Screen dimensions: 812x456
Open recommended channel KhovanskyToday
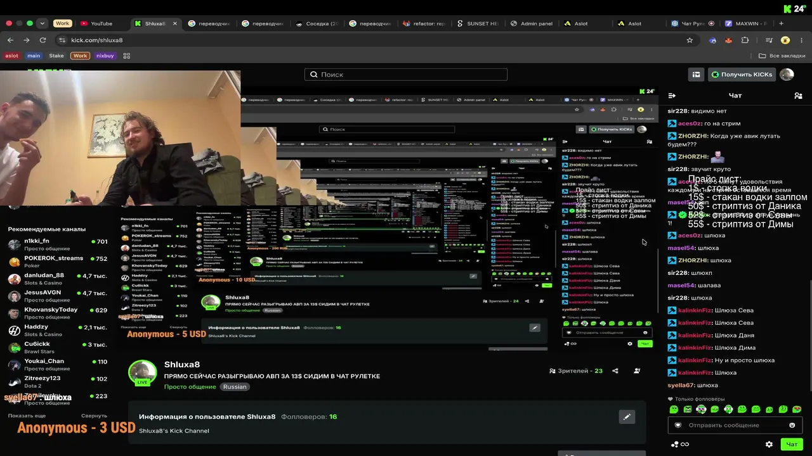[58, 313]
